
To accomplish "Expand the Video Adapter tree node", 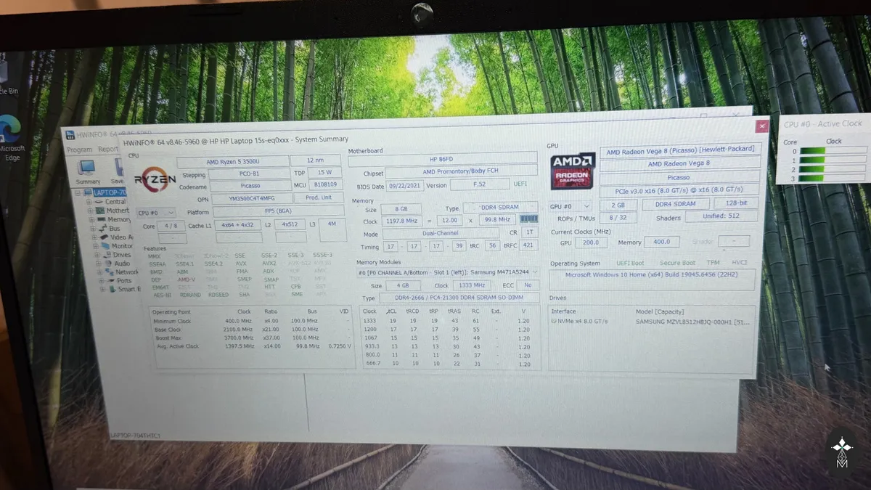I will tap(94, 237).
